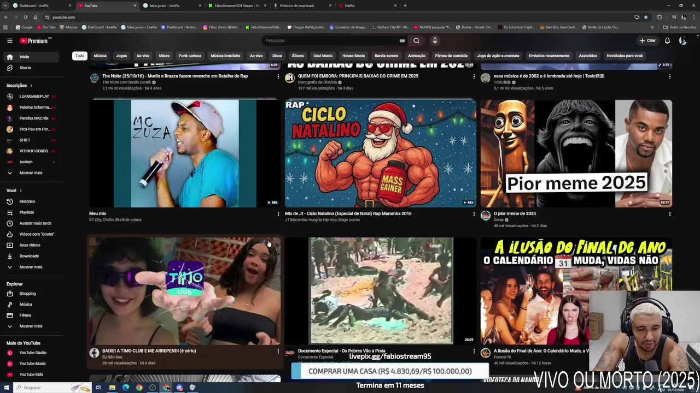The image size is (700, 393).
Task: Select the House Music filter chip
Action: click(x=353, y=56)
